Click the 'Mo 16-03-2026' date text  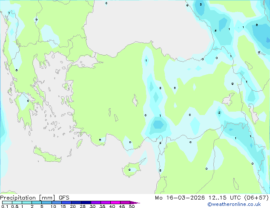(x=180, y=198)
